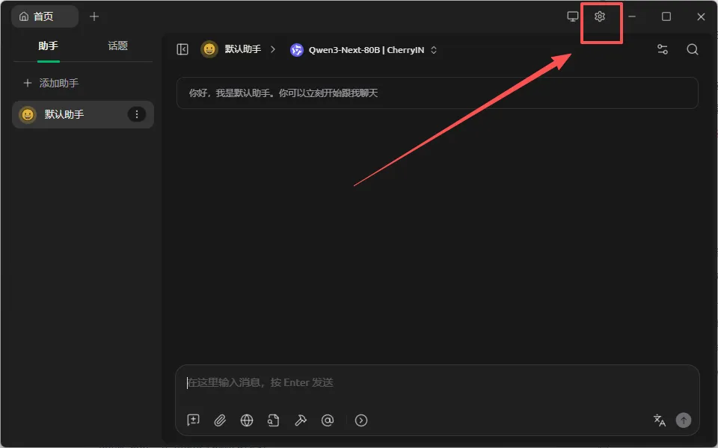Open the 默认助手 three-dot options menu
Image resolution: width=718 pixels, height=448 pixels.
(x=137, y=114)
